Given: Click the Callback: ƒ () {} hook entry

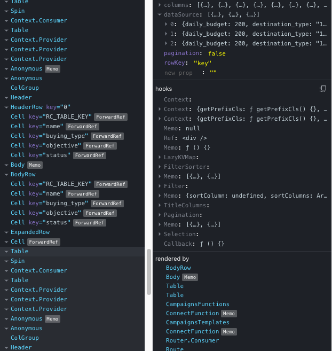Looking at the screenshot, I should [x=194, y=244].
